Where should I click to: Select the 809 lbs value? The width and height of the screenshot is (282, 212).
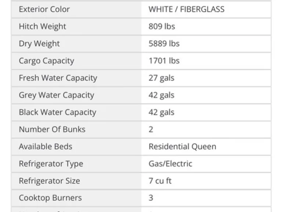click(x=162, y=26)
